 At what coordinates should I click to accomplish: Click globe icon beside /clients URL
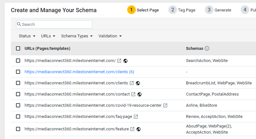coord(138,83)
